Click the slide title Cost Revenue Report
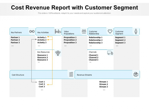149x112 pixels. [x=74, y=7]
